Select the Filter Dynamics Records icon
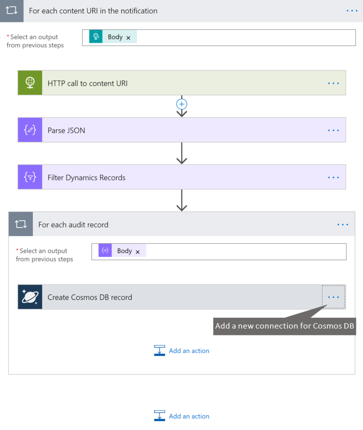Viewport: 363px width, 430px height. point(29,177)
